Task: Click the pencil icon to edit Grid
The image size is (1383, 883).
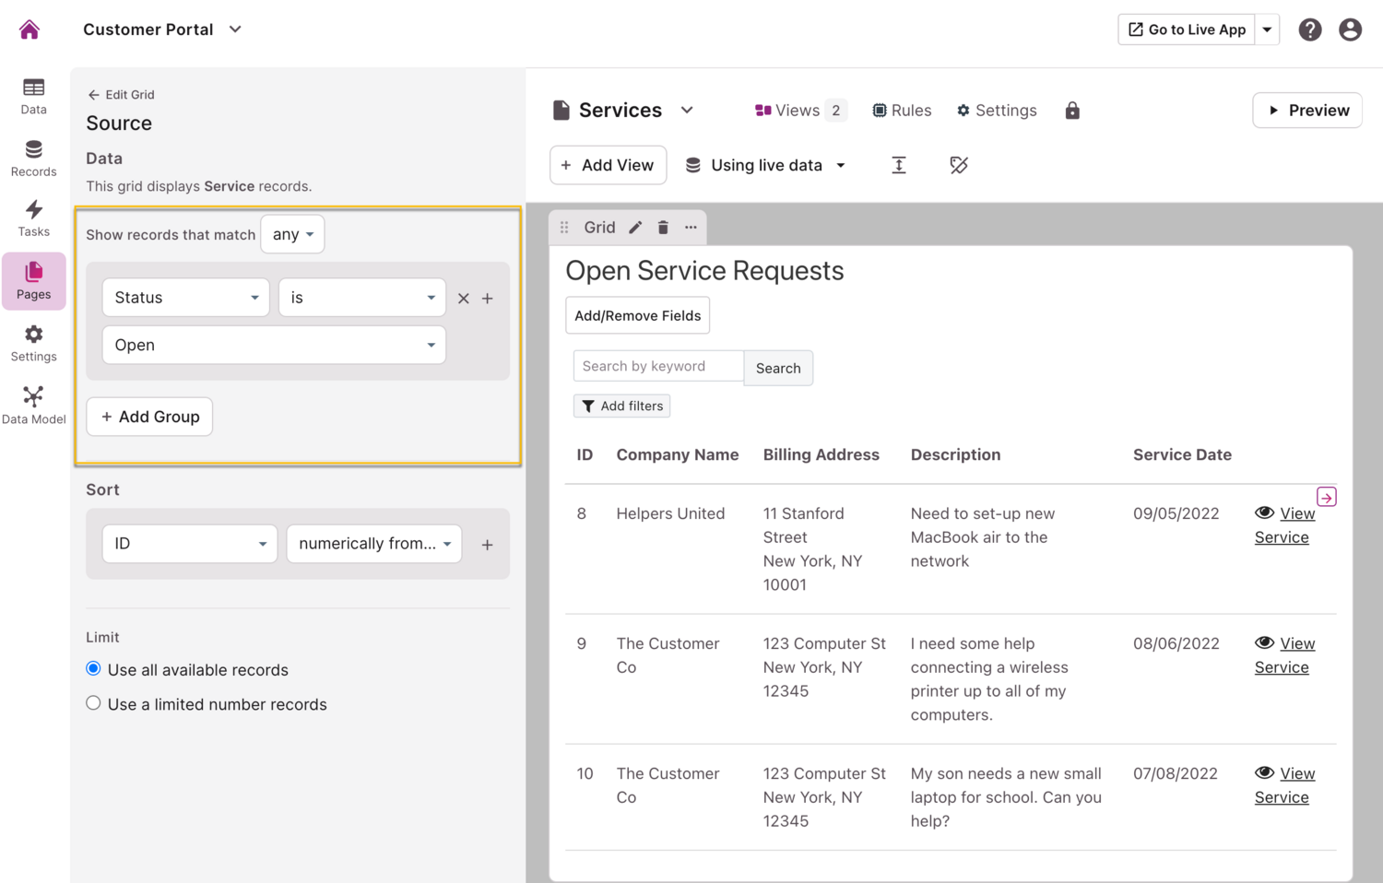Action: [635, 228]
